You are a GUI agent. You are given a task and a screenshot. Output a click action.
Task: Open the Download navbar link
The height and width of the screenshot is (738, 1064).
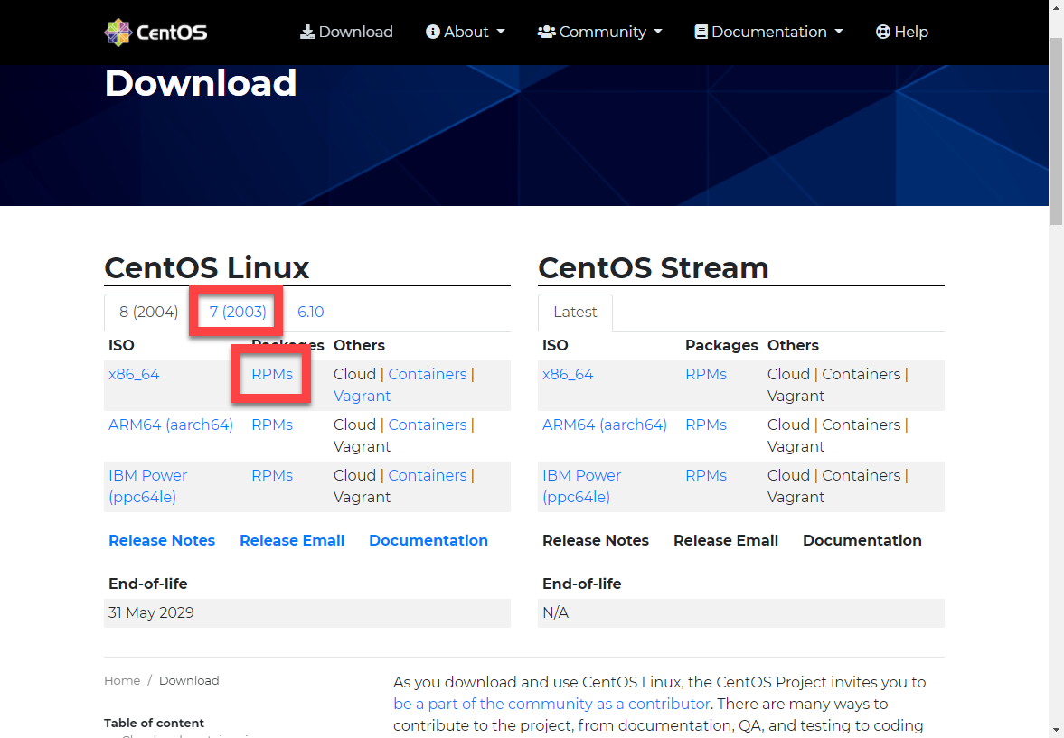click(x=347, y=32)
